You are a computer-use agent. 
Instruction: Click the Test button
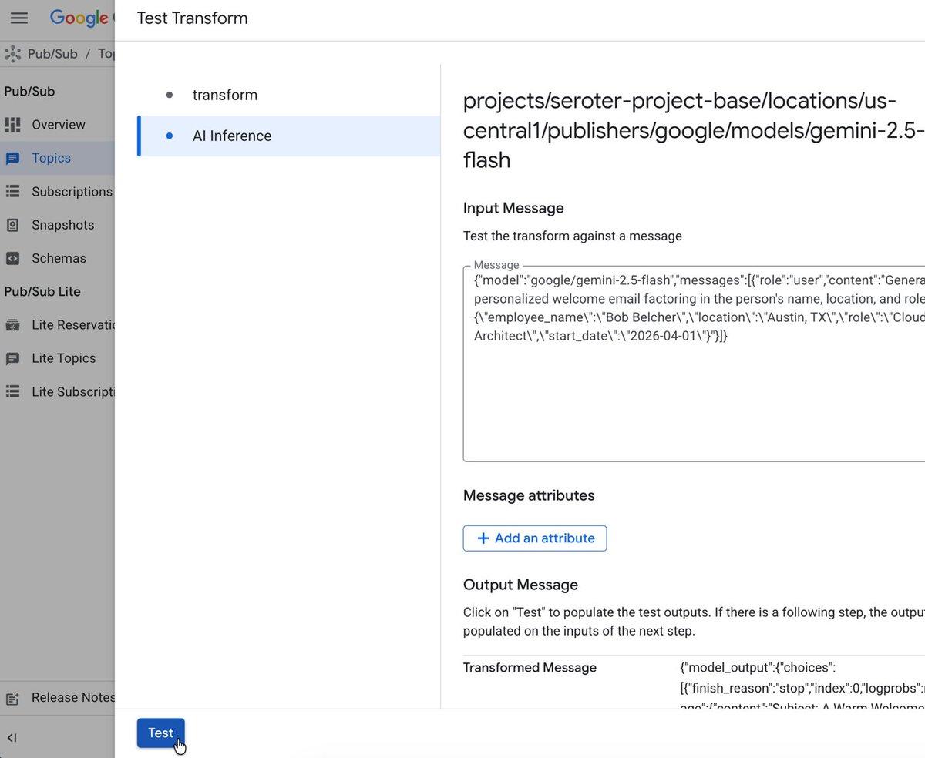click(160, 733)
